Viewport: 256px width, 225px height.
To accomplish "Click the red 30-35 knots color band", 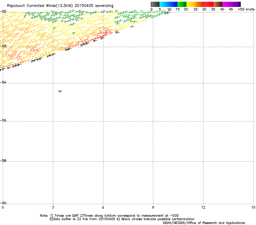I will 209,4.
